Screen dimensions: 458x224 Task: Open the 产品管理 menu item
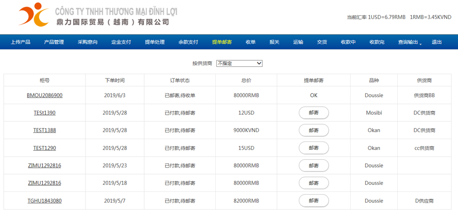pyautogui.click(x=54, y=42)
